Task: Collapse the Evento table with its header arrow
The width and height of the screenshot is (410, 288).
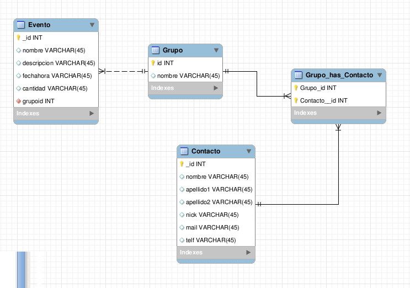Action: pos(92,25)
